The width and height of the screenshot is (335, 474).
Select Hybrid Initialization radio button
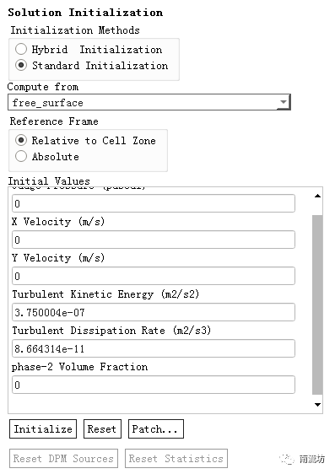[21, 49]
